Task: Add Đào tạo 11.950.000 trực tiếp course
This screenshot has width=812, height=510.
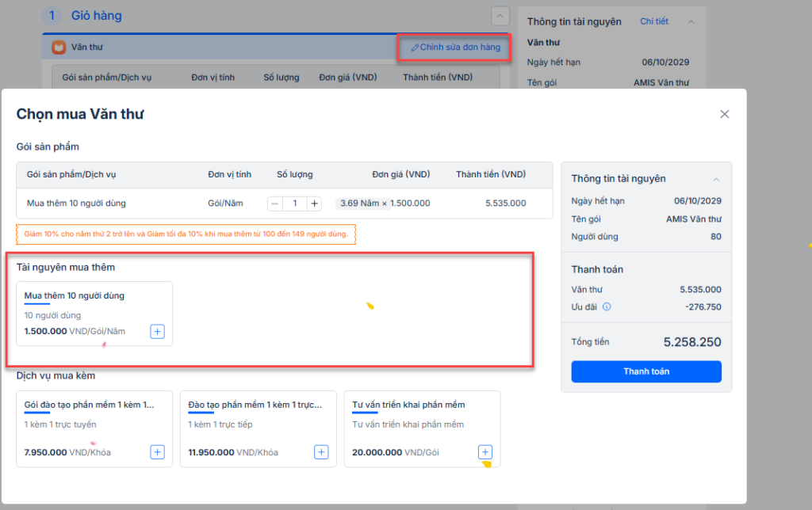Action: (321, 452)
